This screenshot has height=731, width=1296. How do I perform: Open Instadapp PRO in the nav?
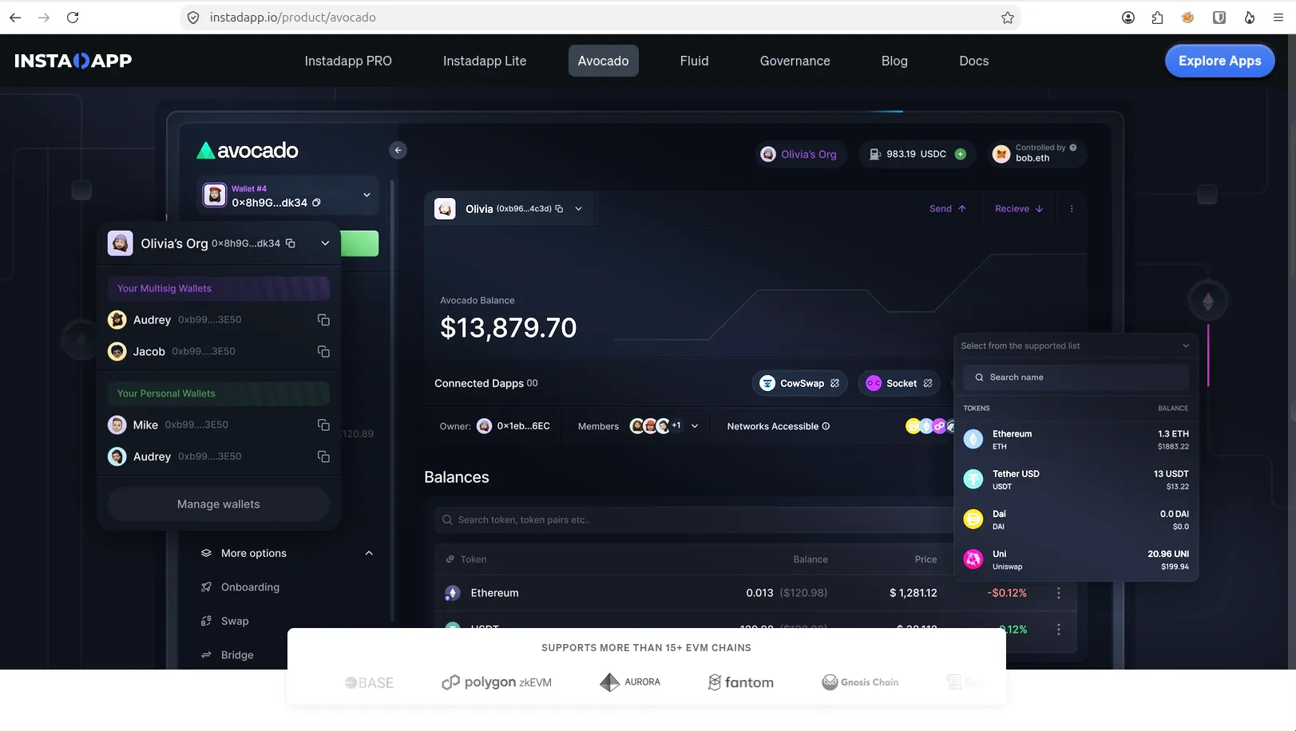[x=348, y=61]
